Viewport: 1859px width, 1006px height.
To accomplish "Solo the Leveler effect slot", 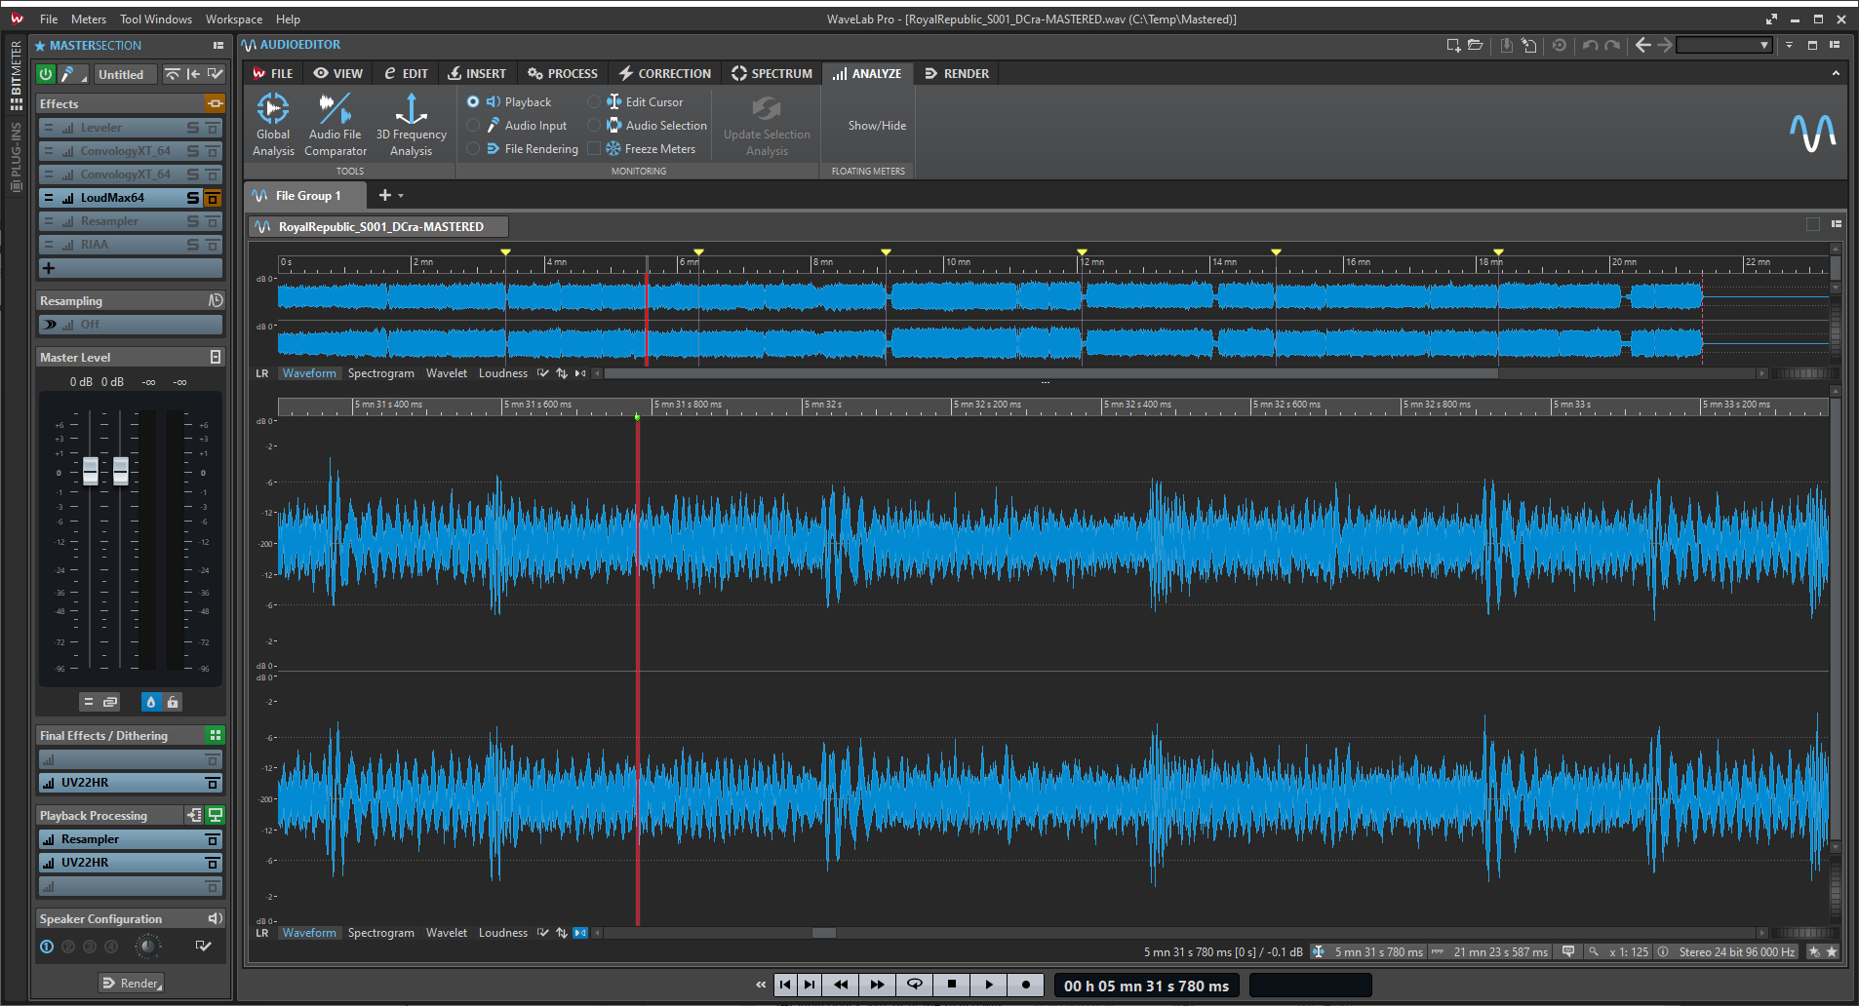I will coord(193,128).
